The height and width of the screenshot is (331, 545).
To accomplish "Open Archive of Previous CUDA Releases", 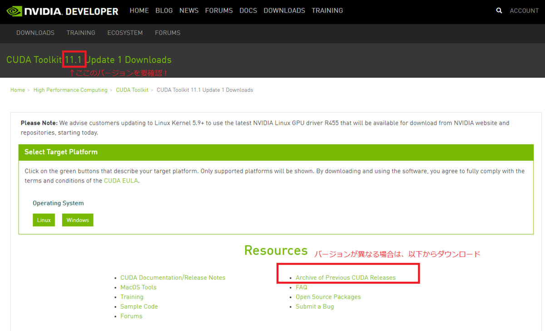I will click(346, 277).
